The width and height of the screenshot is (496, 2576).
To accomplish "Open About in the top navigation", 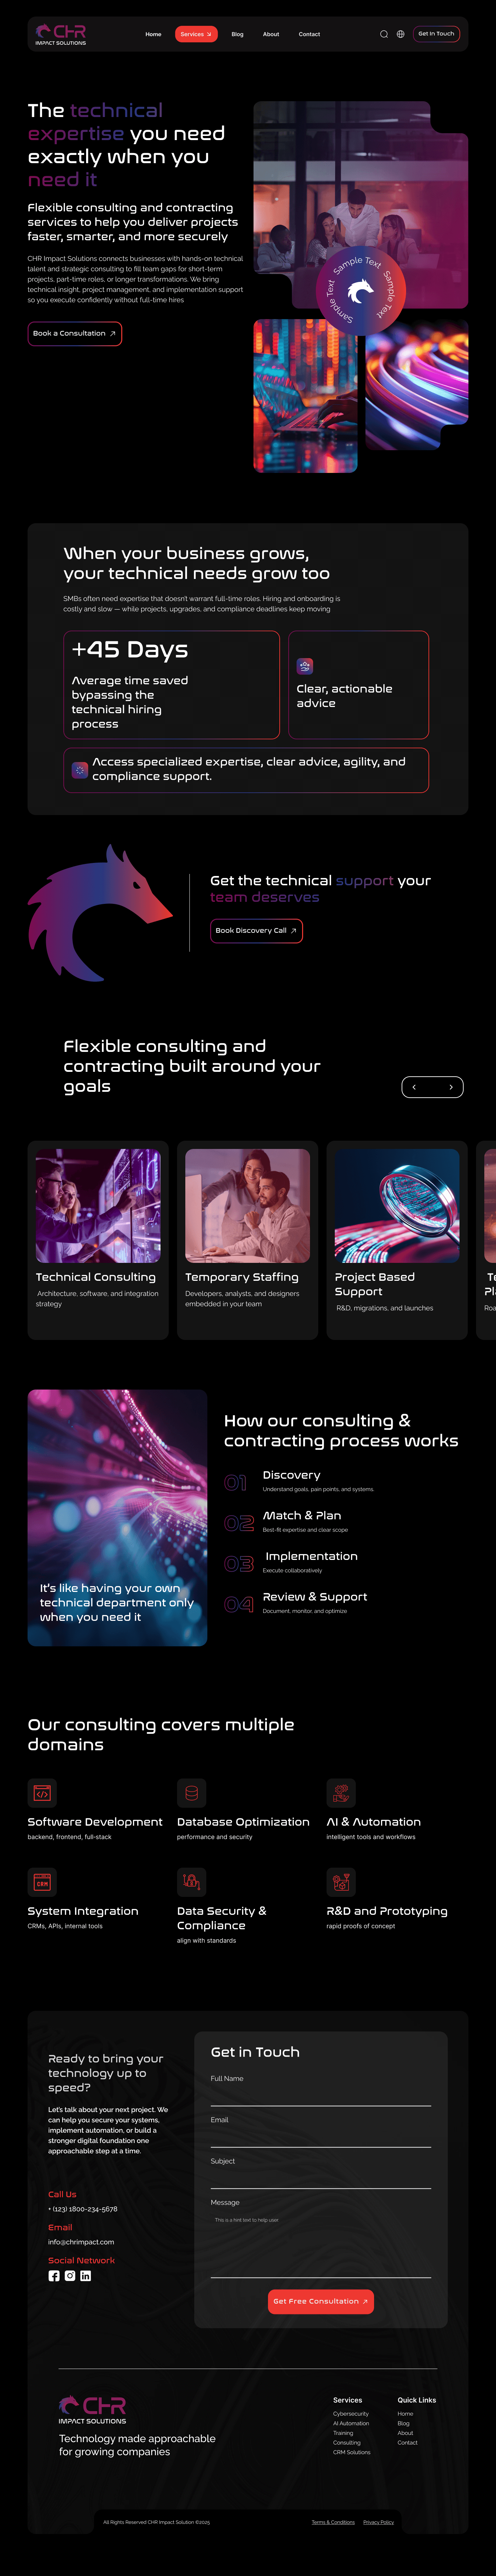I will 271,34.
